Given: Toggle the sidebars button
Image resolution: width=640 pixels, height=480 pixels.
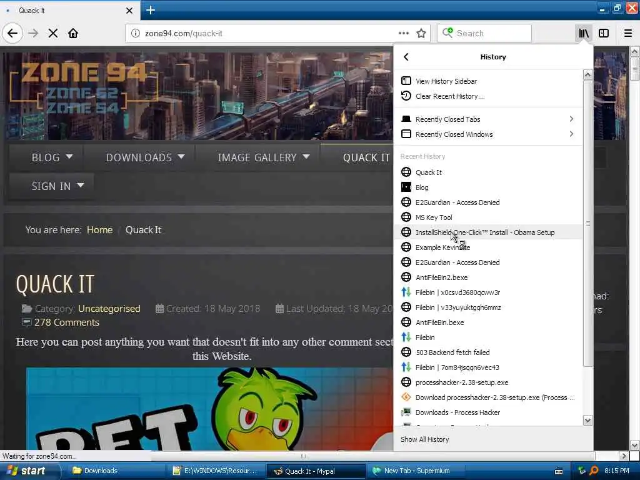Looking at the screenshot, I should coord(604,33).
